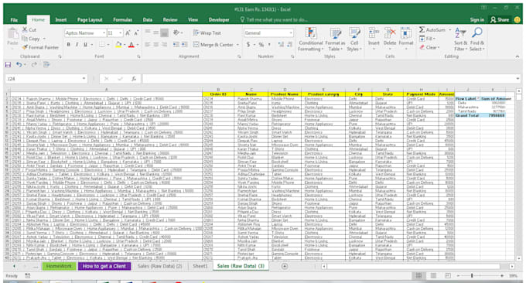Center text horizontally
Image resolution: width=526 pixels, height=283 pixels.
(156, 45)
